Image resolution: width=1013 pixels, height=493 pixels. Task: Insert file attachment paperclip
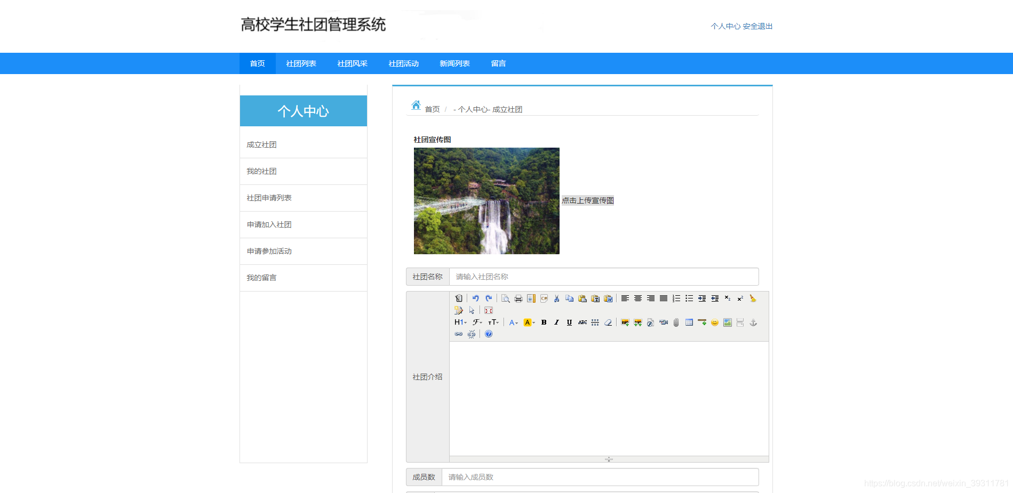tap(676, 322)
